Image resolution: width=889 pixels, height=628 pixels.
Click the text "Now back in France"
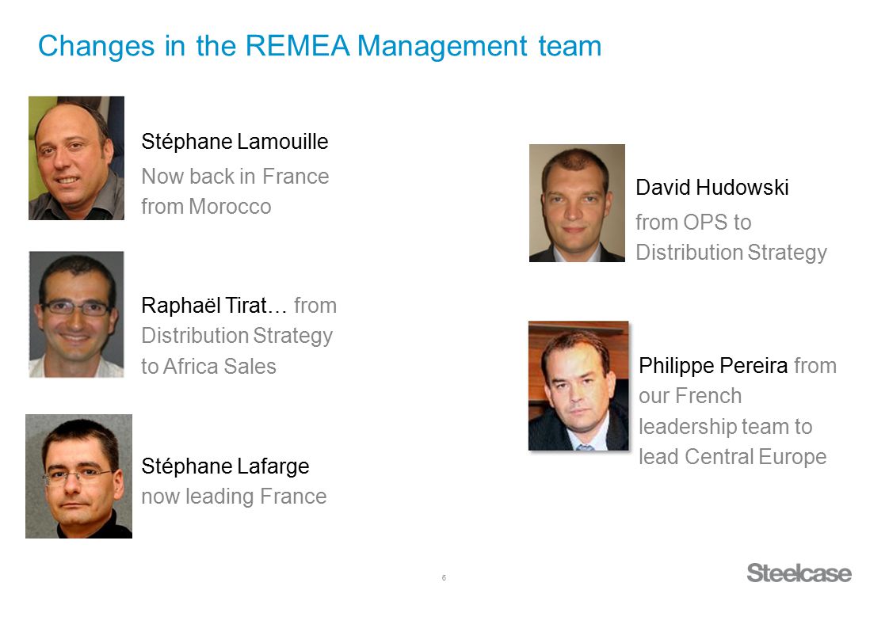tap(235, 177)
